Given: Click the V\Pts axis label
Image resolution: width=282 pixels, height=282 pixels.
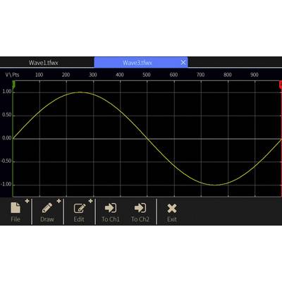Looking at the screenshot, I should 12,75.
